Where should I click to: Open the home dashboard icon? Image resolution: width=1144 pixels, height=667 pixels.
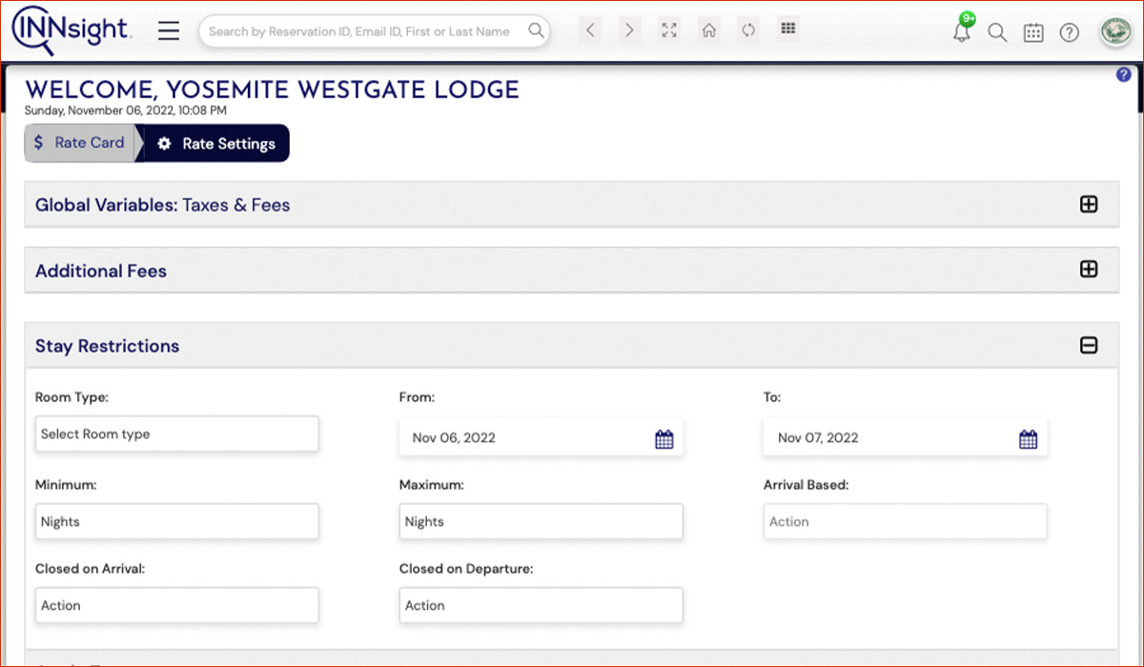click(x=708, y=30)
